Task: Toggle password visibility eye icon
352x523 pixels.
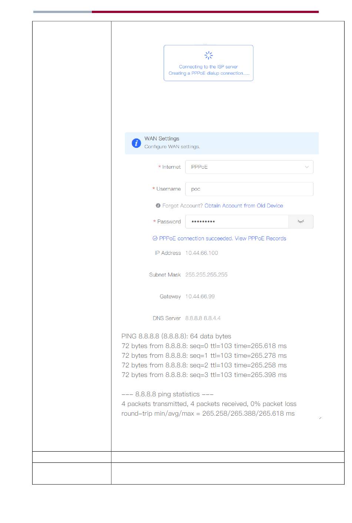Action: click(x=301, y=222)
